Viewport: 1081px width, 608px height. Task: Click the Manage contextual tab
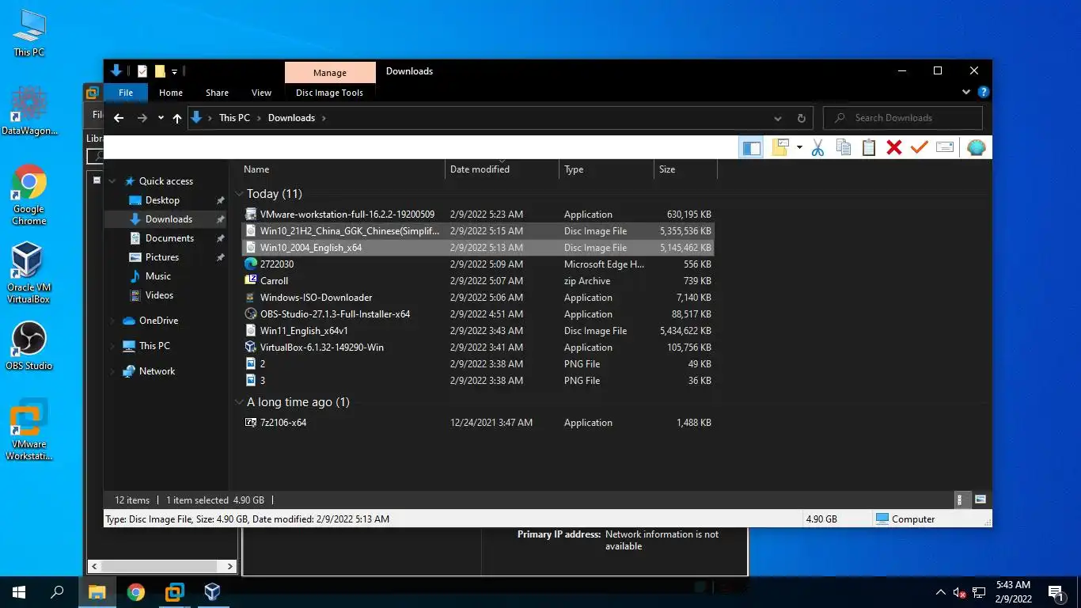(330, 73)
